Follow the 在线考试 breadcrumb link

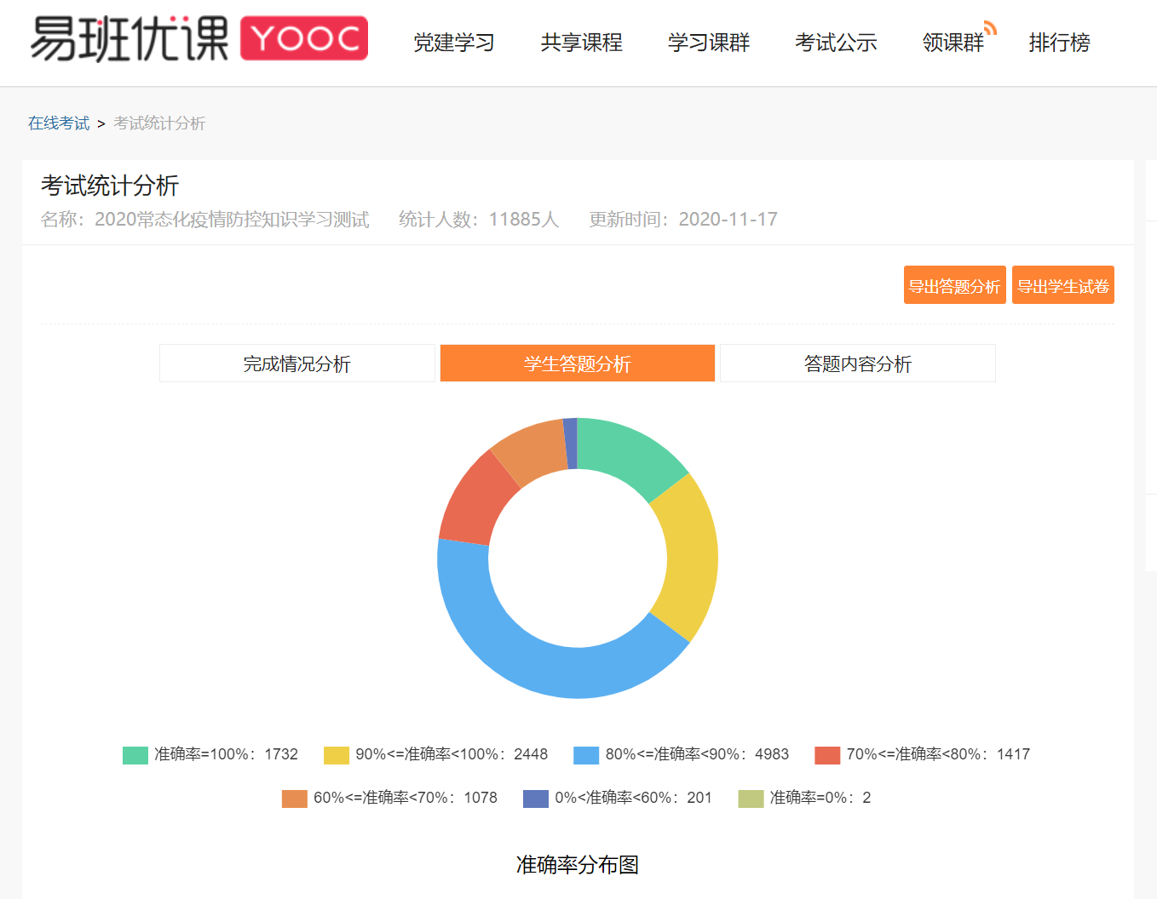[x=59, y=123]
